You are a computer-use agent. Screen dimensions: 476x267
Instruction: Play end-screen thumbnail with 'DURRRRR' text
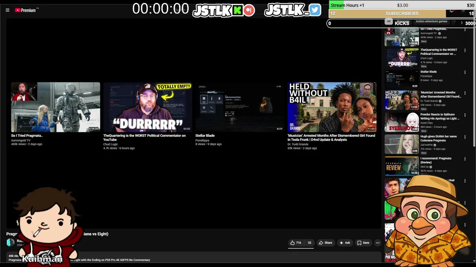[x=148, y=107]
